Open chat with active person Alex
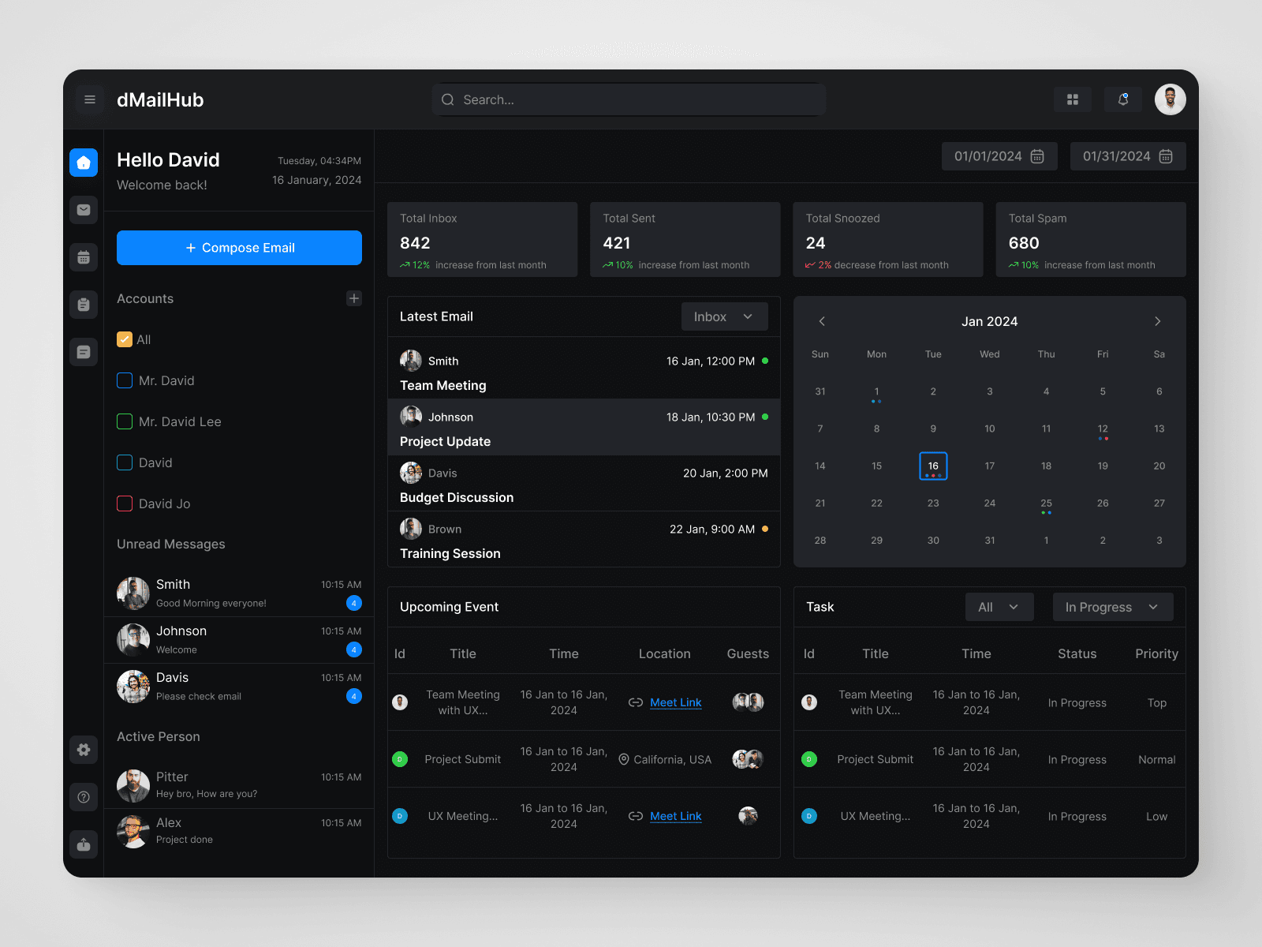1262x947 pixels. pos(239,831)
